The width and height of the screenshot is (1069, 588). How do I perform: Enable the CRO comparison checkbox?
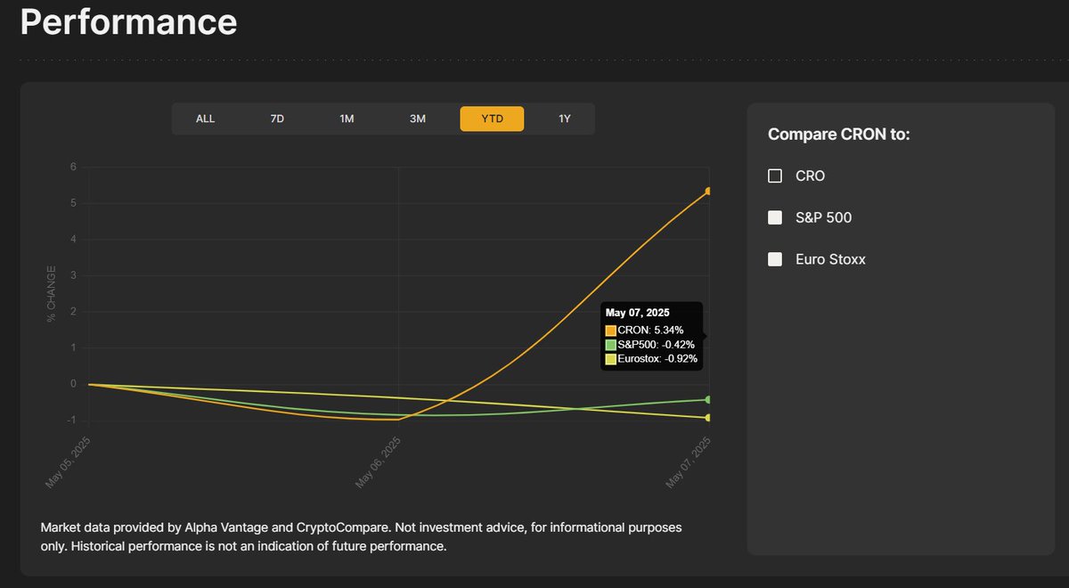(774, 176)
